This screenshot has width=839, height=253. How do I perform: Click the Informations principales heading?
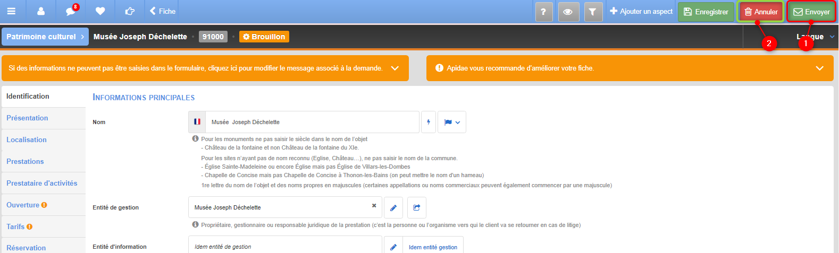(x=144, y=98)
